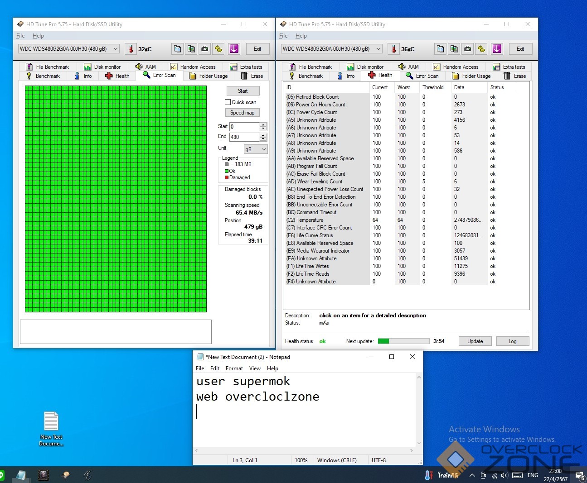Switch to the Folder Usage tab in the Health window
Viewport: 587px width, 483px height.
coord(471,76)
